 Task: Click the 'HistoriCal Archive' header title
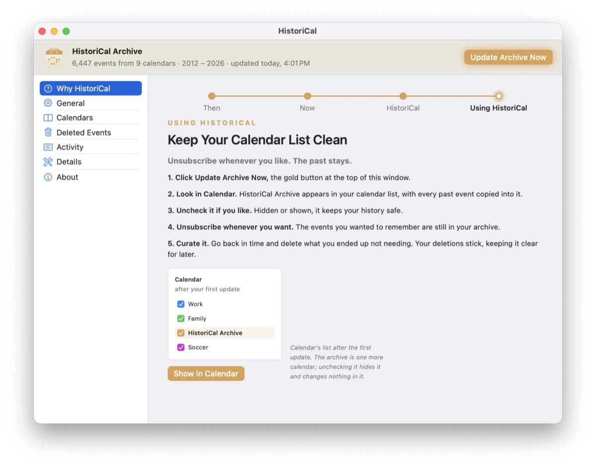pyautogui.click(x=107, y=52)
